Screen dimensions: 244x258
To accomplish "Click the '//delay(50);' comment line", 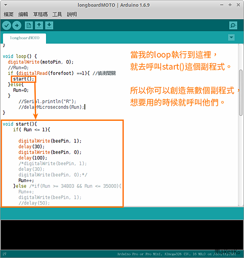I will [34, 203].
